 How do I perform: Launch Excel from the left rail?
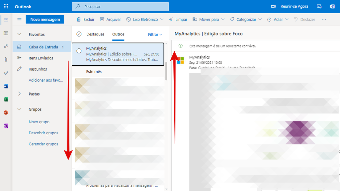point(6,99)
